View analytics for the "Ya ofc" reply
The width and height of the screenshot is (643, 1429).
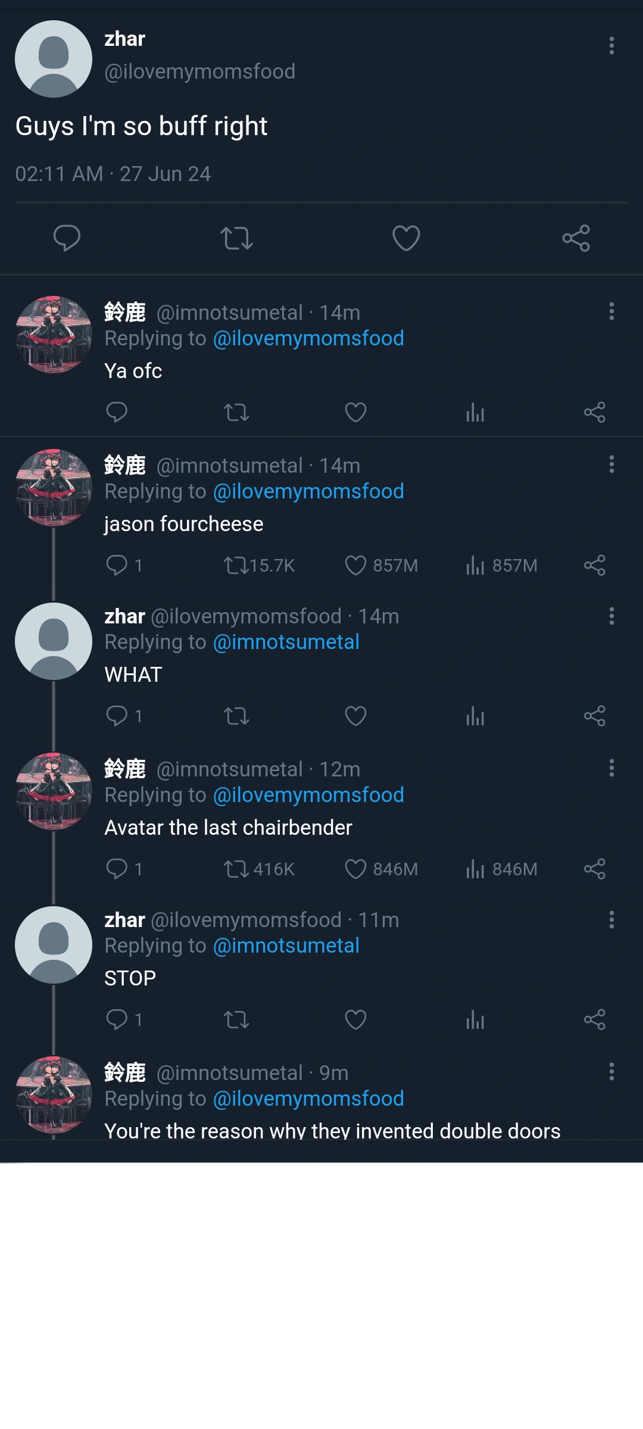475,412
